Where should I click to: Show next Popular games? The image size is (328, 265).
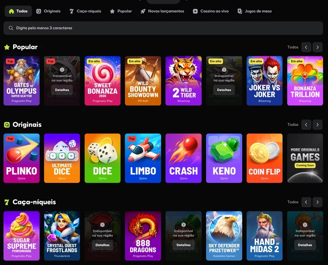pyautogui.click(x=318, y=47)
